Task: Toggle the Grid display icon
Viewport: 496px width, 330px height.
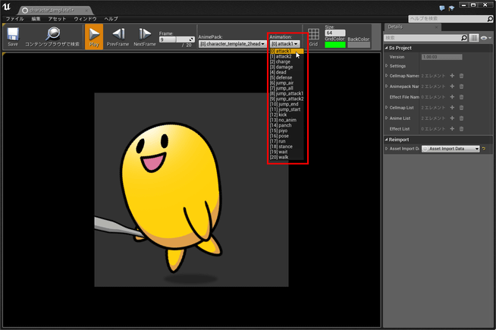Action: (x=313, y=37)
